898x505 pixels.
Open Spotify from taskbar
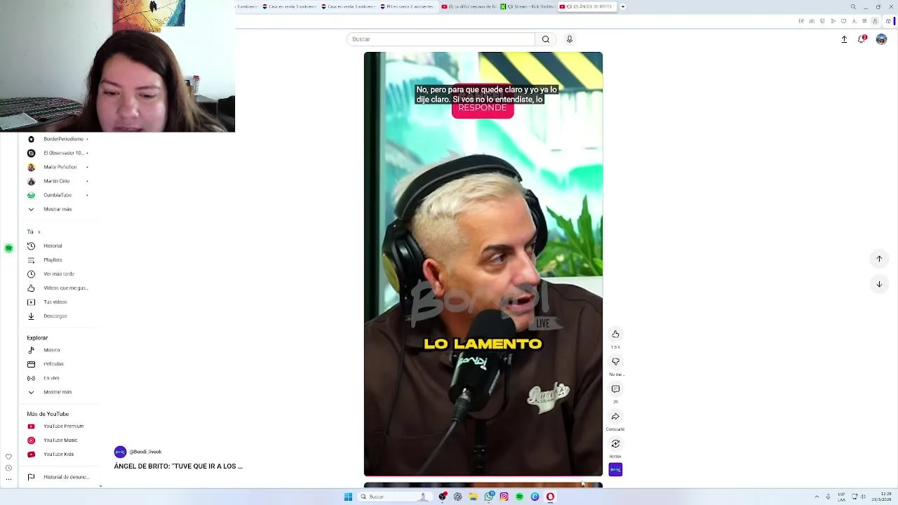[519, 497]
